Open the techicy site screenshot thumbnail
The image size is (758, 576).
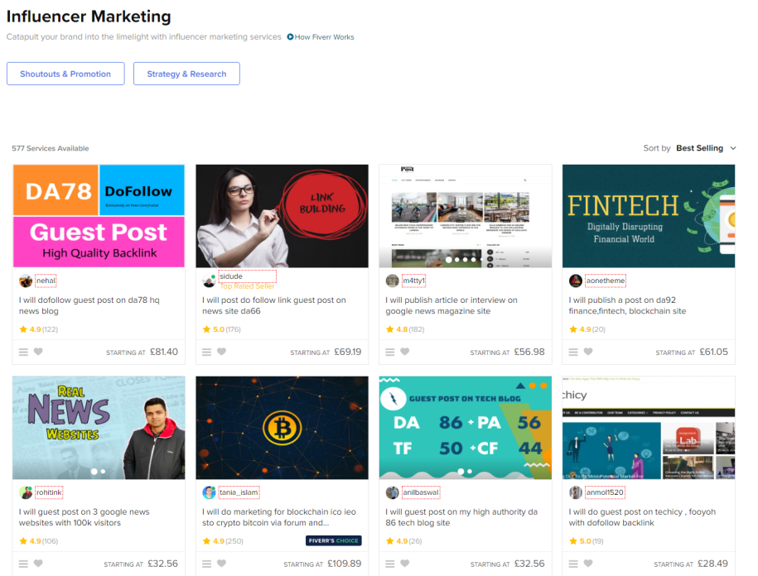[x=649, y=428]
